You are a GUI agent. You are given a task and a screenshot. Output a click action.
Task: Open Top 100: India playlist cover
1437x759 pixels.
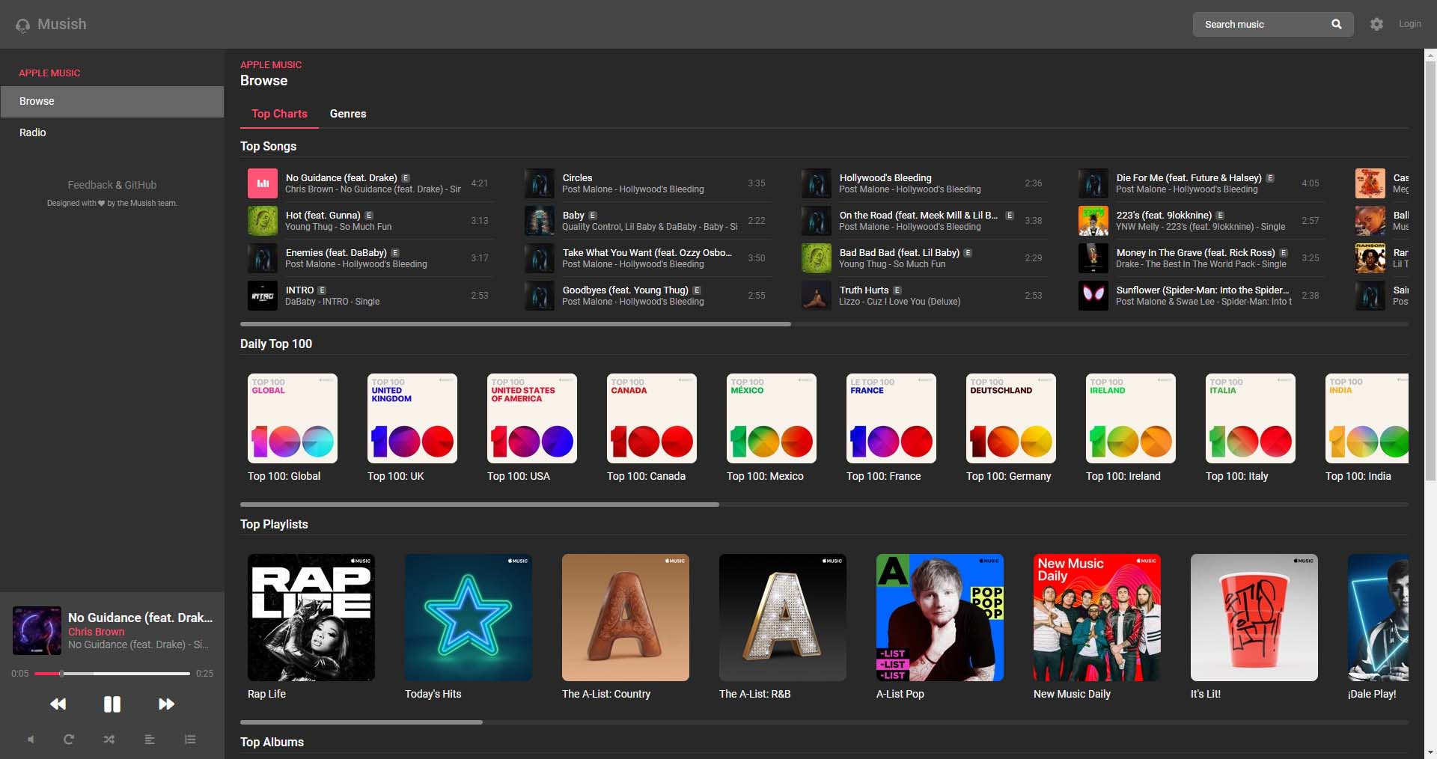tap(1367, 418)
